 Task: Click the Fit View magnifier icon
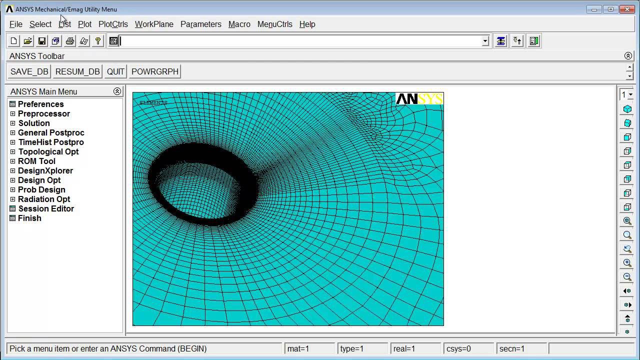coord(627,221)
